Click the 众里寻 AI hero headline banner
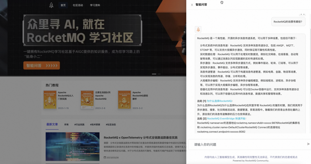Viewport: 311px width, 164px height. click(83, 30)
